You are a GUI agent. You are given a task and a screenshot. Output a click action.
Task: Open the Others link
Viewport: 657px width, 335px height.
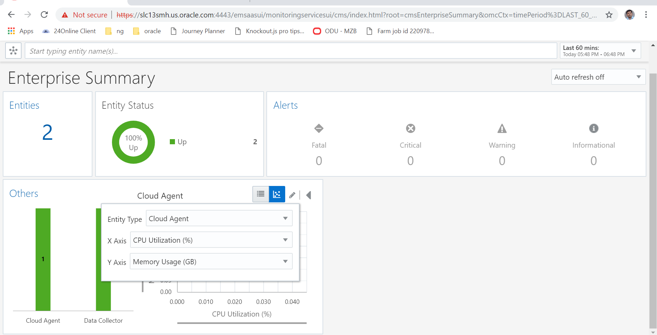(24, 193)
